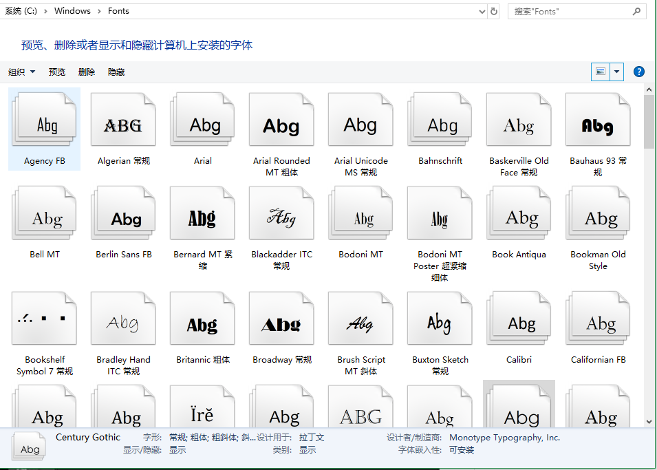Navigate to Windows folder in breadcrumb
Viewport: 657px width, 470px height.
click(x=72, y=11)
